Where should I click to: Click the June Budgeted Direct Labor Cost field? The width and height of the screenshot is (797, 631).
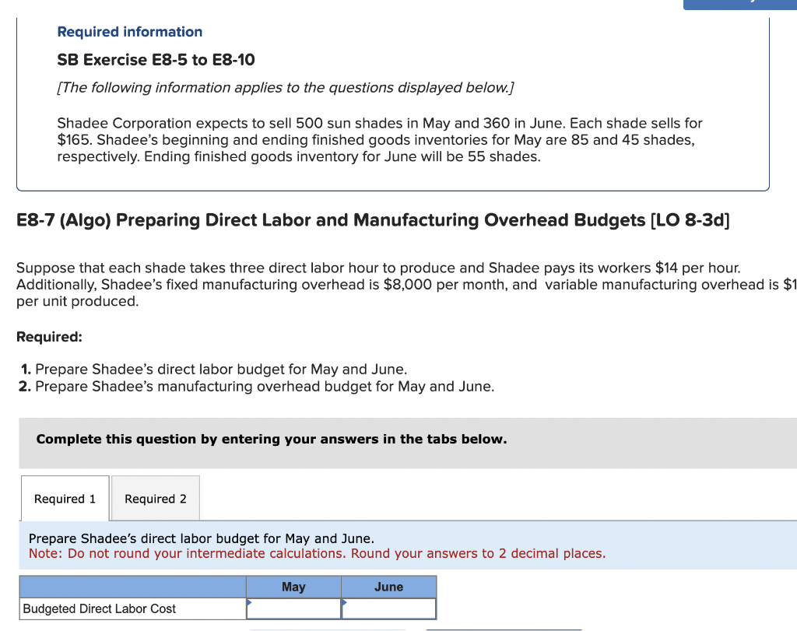pos(389,608)
